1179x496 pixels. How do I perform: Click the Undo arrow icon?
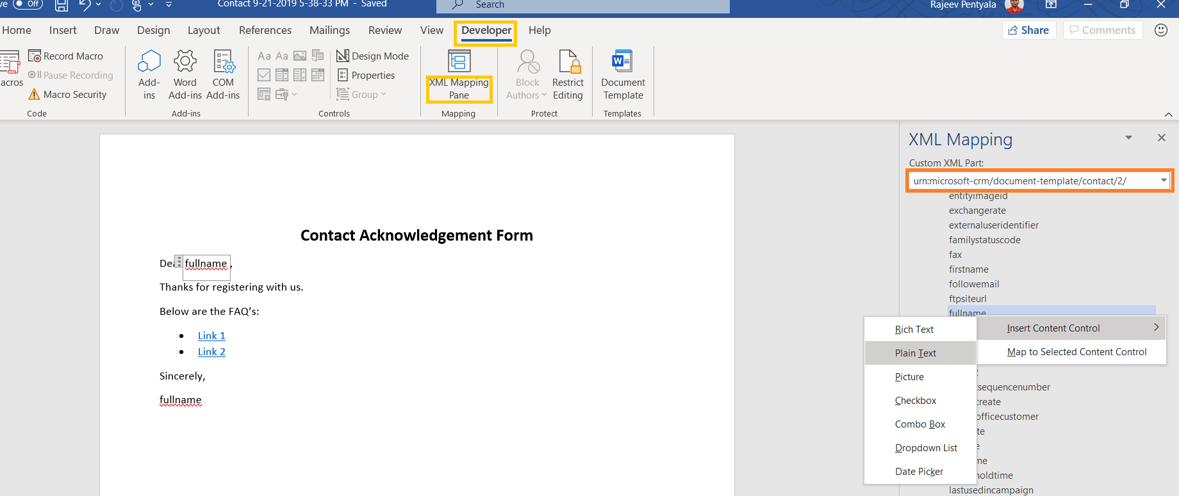pyautogui.click(x=85, y=5)
